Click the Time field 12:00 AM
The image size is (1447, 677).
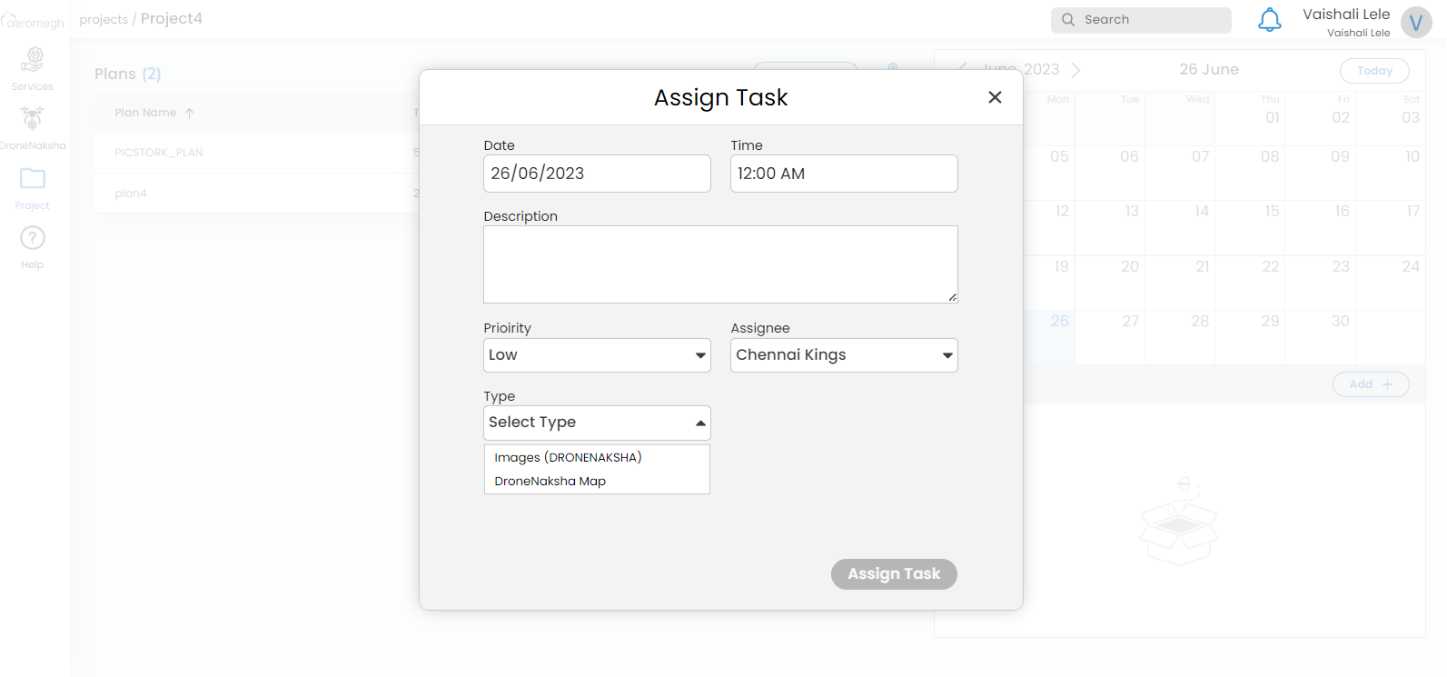[x=844, y=174]
